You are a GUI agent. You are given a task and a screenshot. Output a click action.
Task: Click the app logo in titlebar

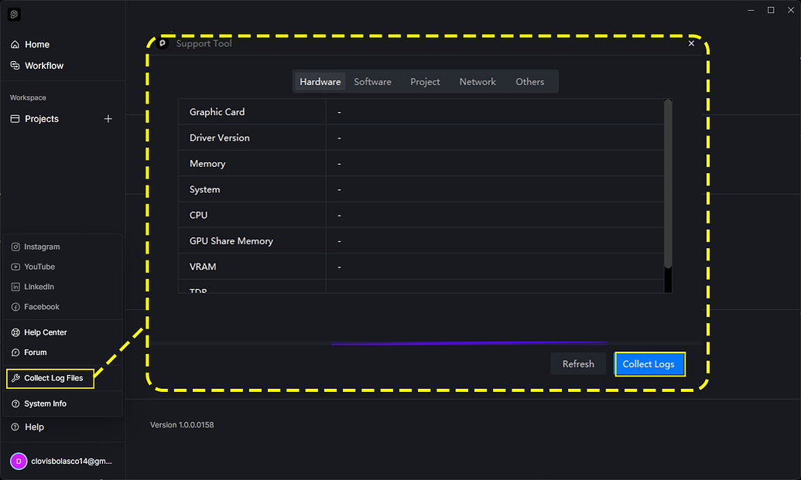pos(13,13)
